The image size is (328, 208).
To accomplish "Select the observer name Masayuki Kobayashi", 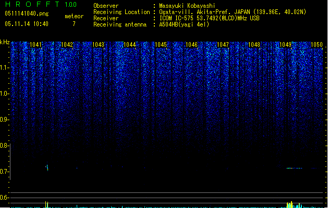I will (187, 6).
